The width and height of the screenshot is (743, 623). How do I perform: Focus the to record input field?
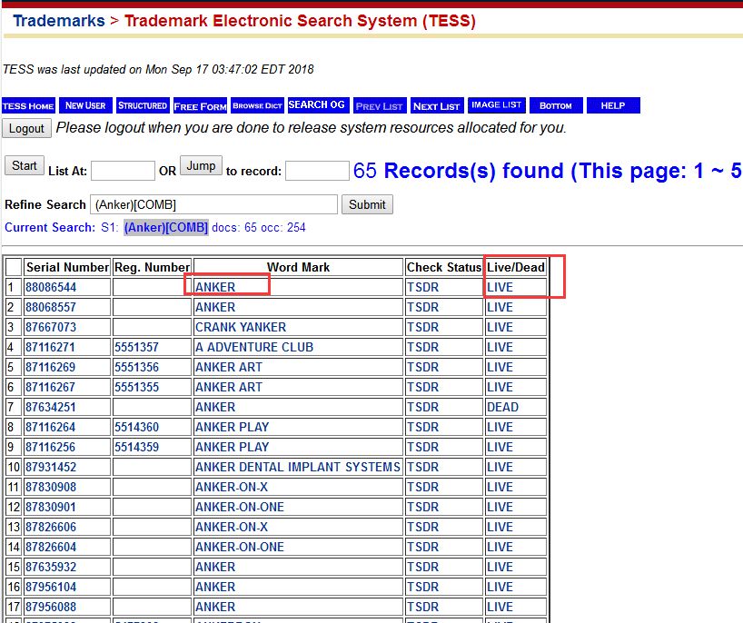click(317, 171)
